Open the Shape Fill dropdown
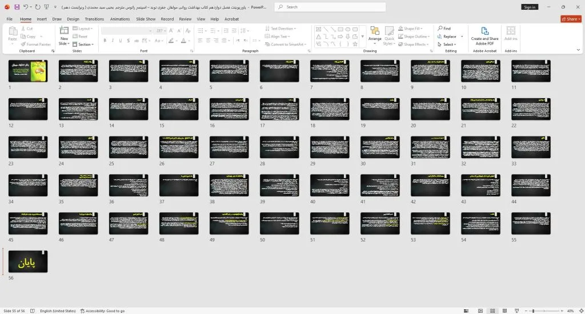This screenshot has width=585, height=314. coord(410,29)
